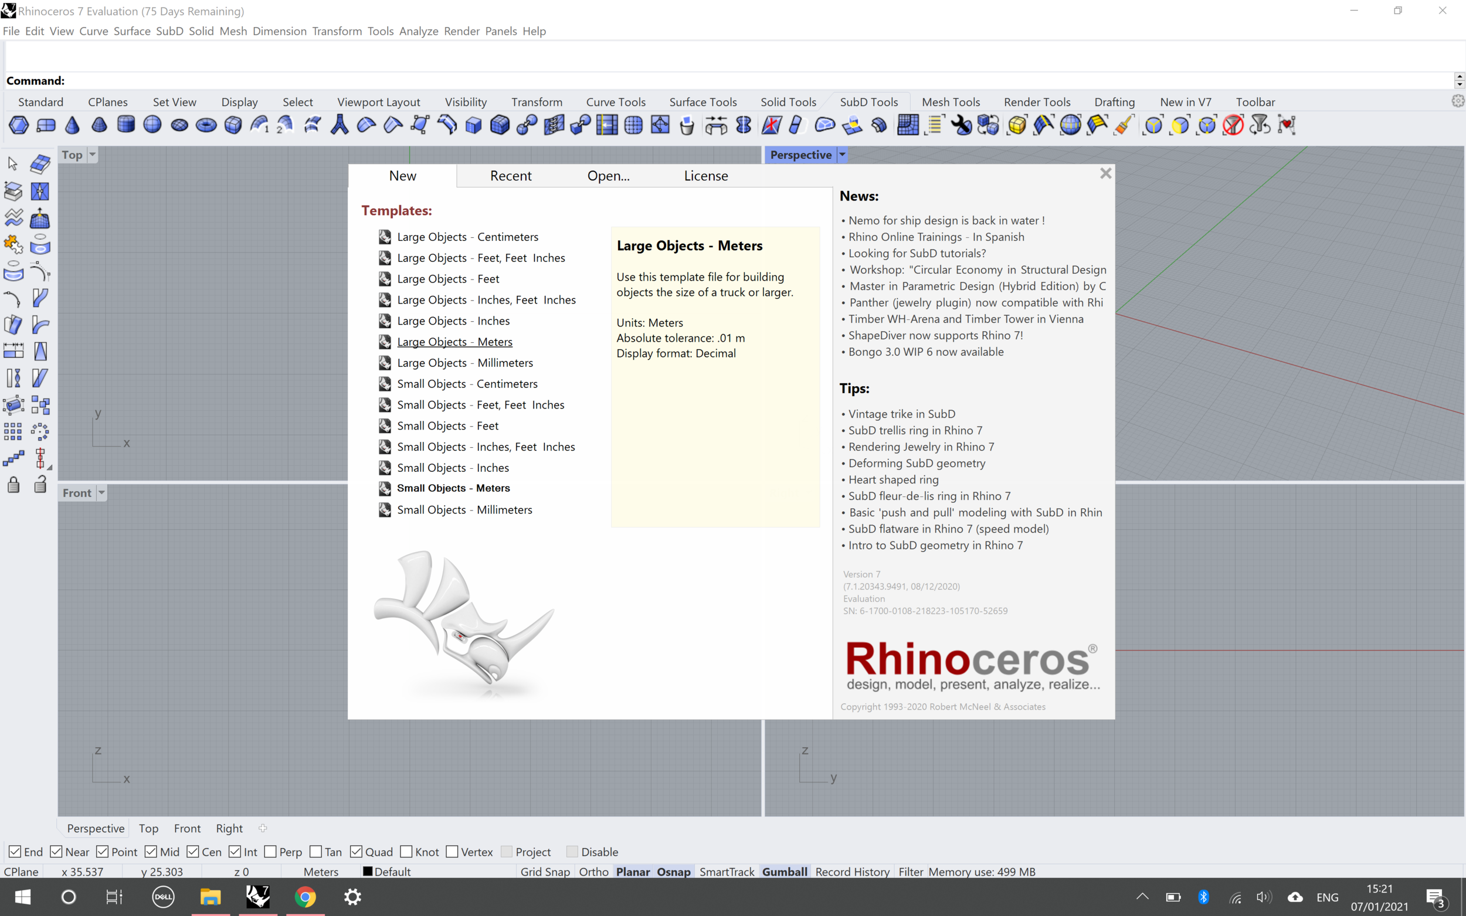Enable the Knot osnap checkbox
Image resolution: width=1466 pixels, height=916 pixels.
pos(406,852)
